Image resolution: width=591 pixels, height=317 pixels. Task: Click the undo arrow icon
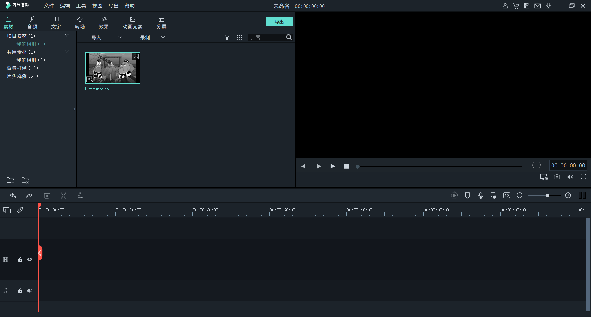(x=13, y=195)
